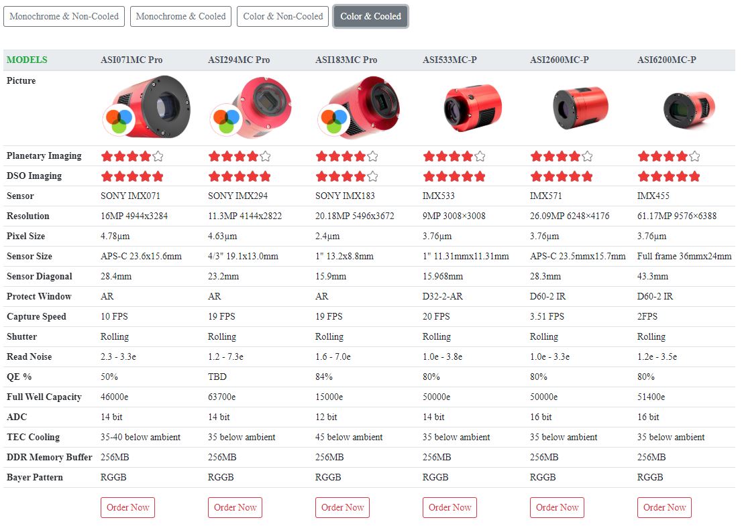
Task: Click the ASI294MC Pro camera picture
Action: (251, 107)
